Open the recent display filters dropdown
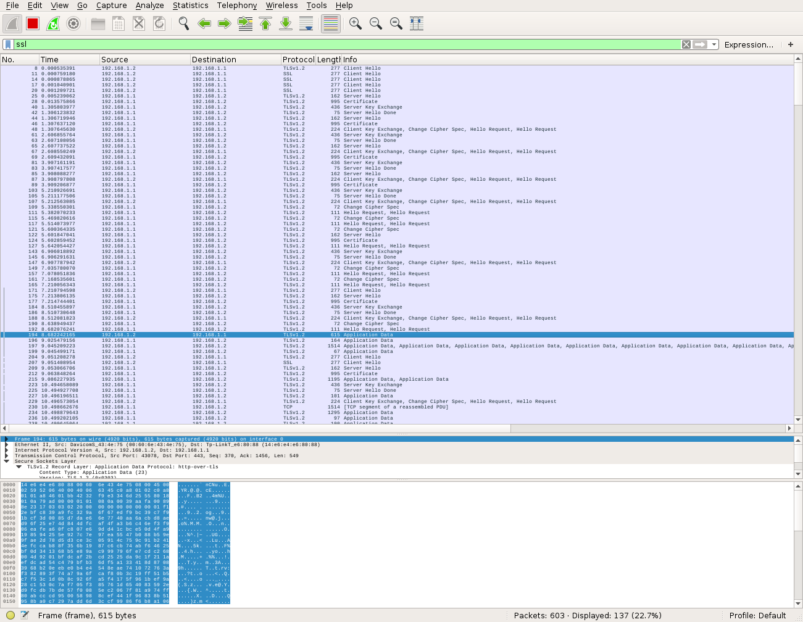Image resolution: width=803 pixels, height=622 pixels. pyautogui.click(x=714, y=44)
